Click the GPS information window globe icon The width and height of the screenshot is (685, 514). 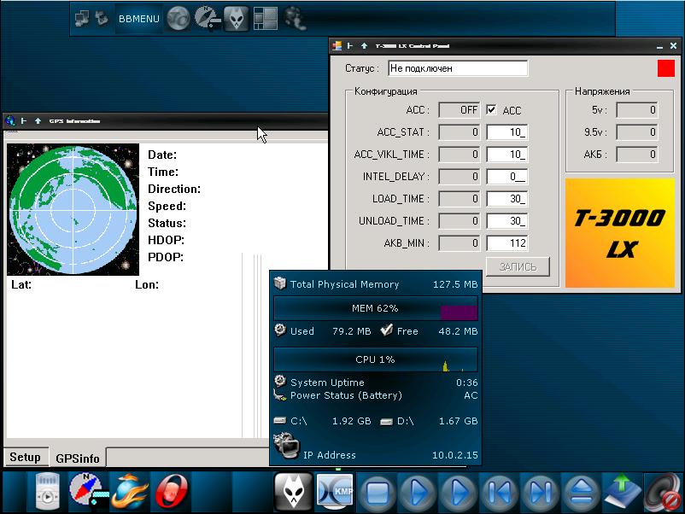click(9, 121)
